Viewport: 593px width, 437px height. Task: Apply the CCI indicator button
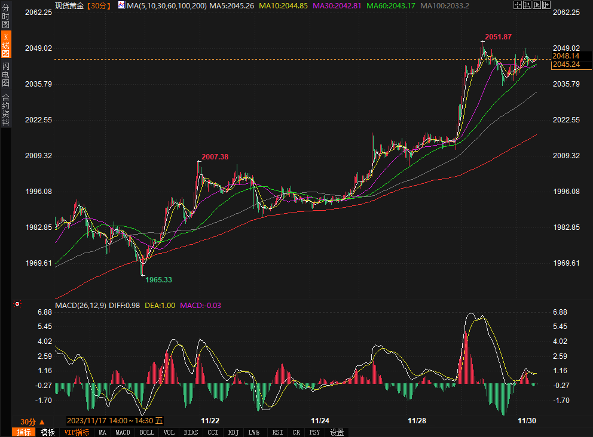click(213, 432)
